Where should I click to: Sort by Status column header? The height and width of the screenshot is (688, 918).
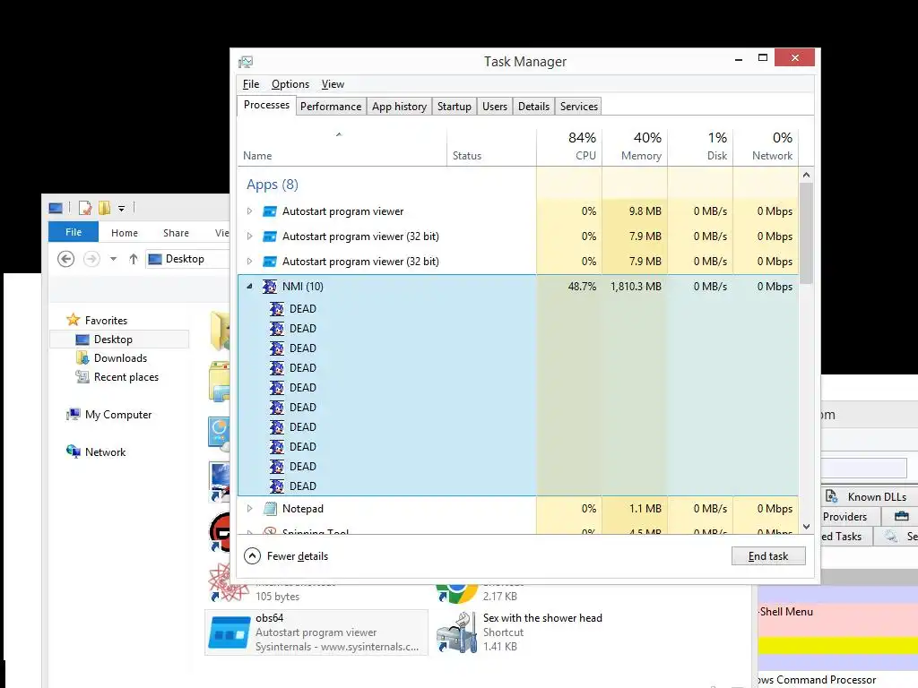pyautogui.click(x=492, y=146)
